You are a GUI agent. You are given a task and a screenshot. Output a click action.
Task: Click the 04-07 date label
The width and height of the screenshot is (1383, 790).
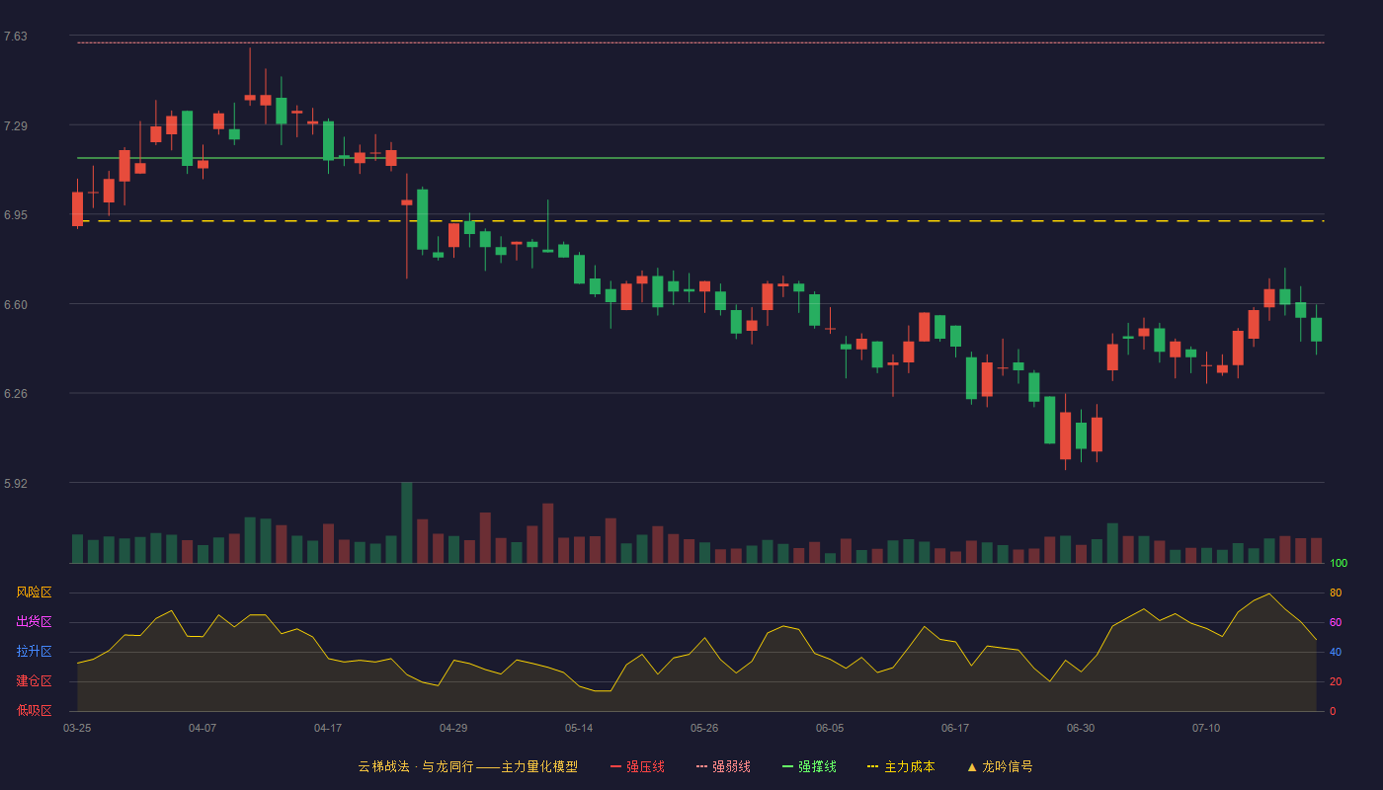click(x=203, y=728)
